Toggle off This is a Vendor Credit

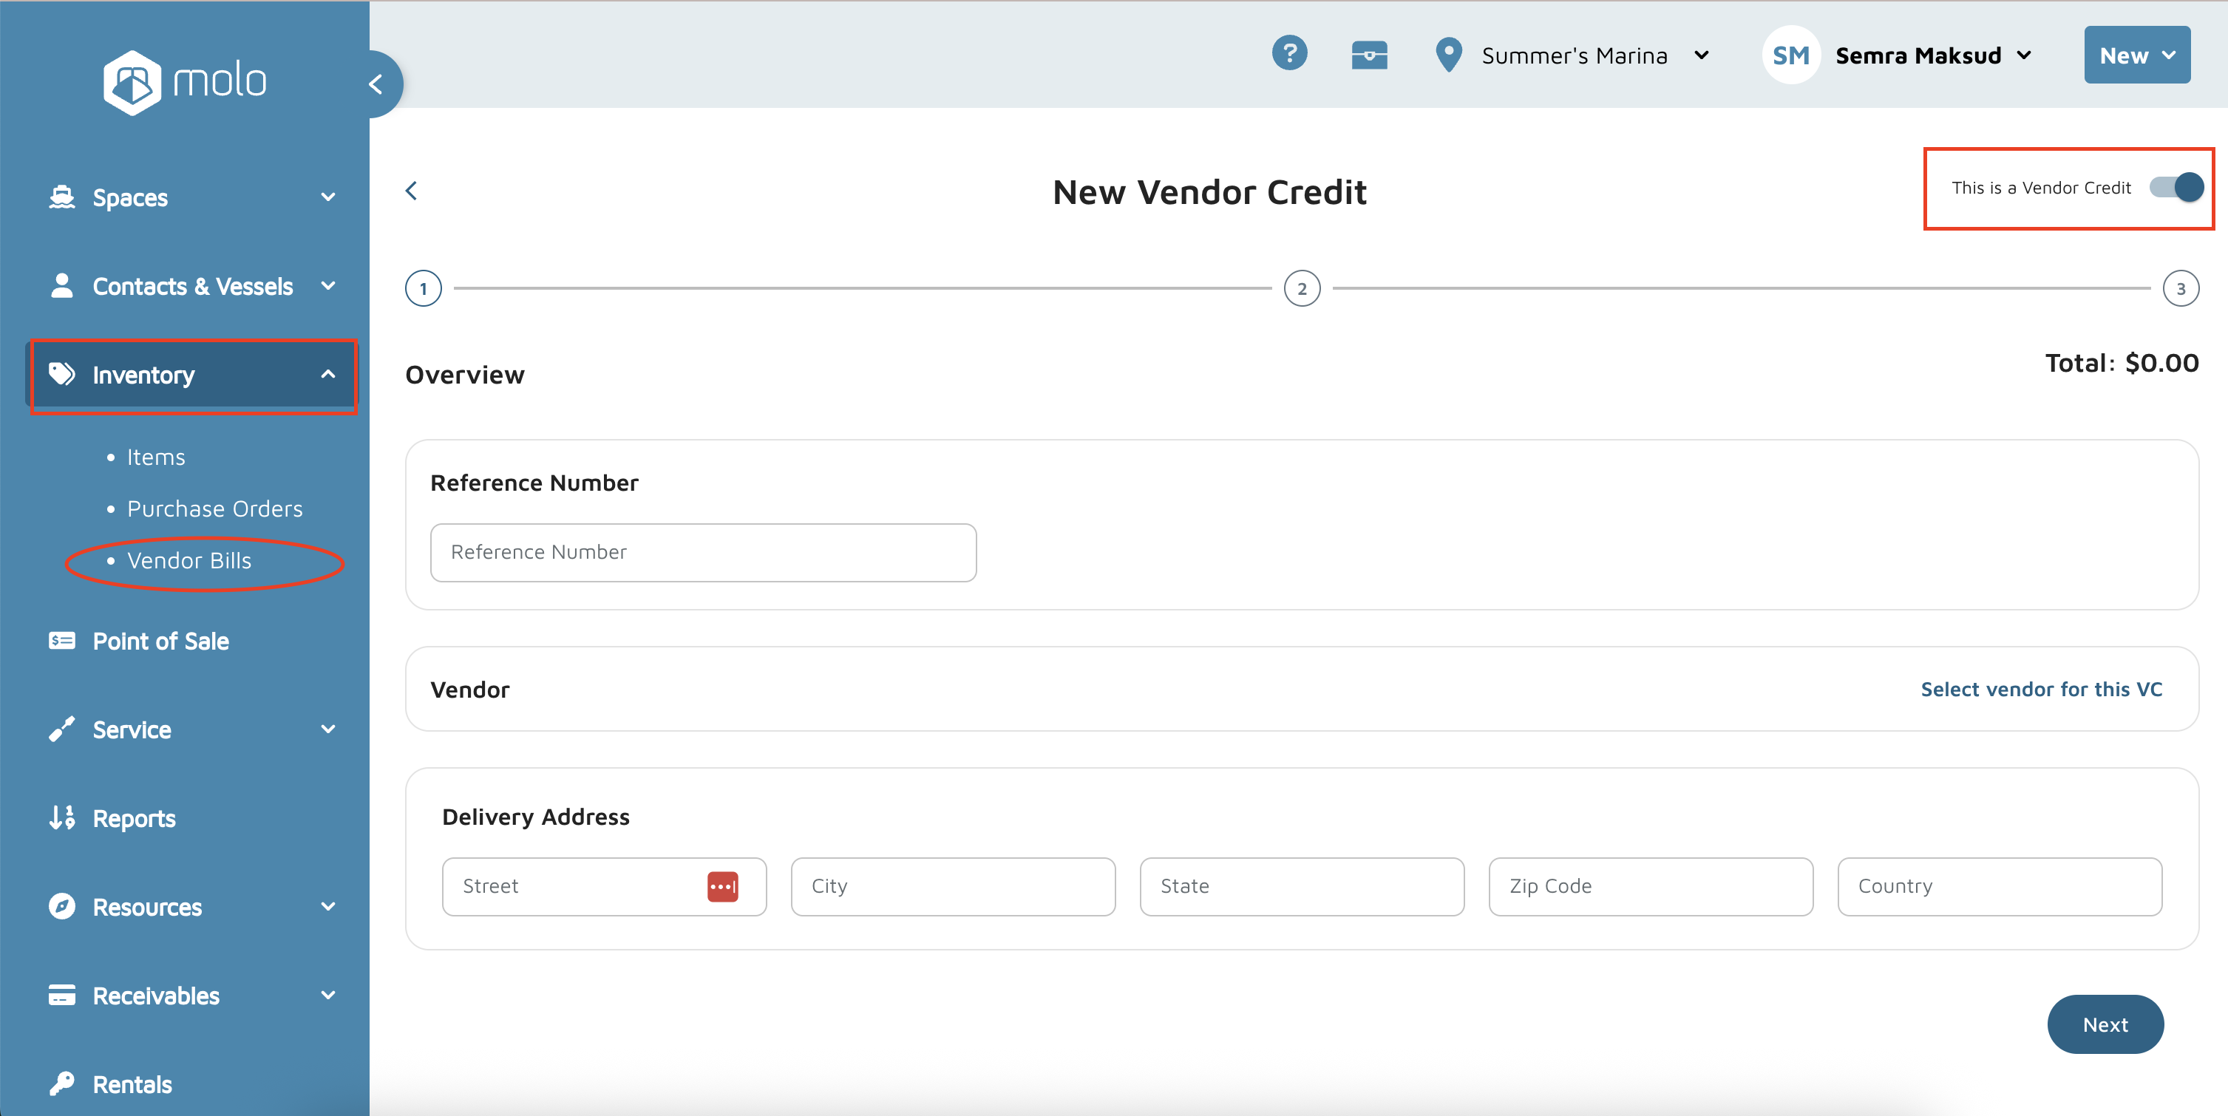tap(2176, 188)
